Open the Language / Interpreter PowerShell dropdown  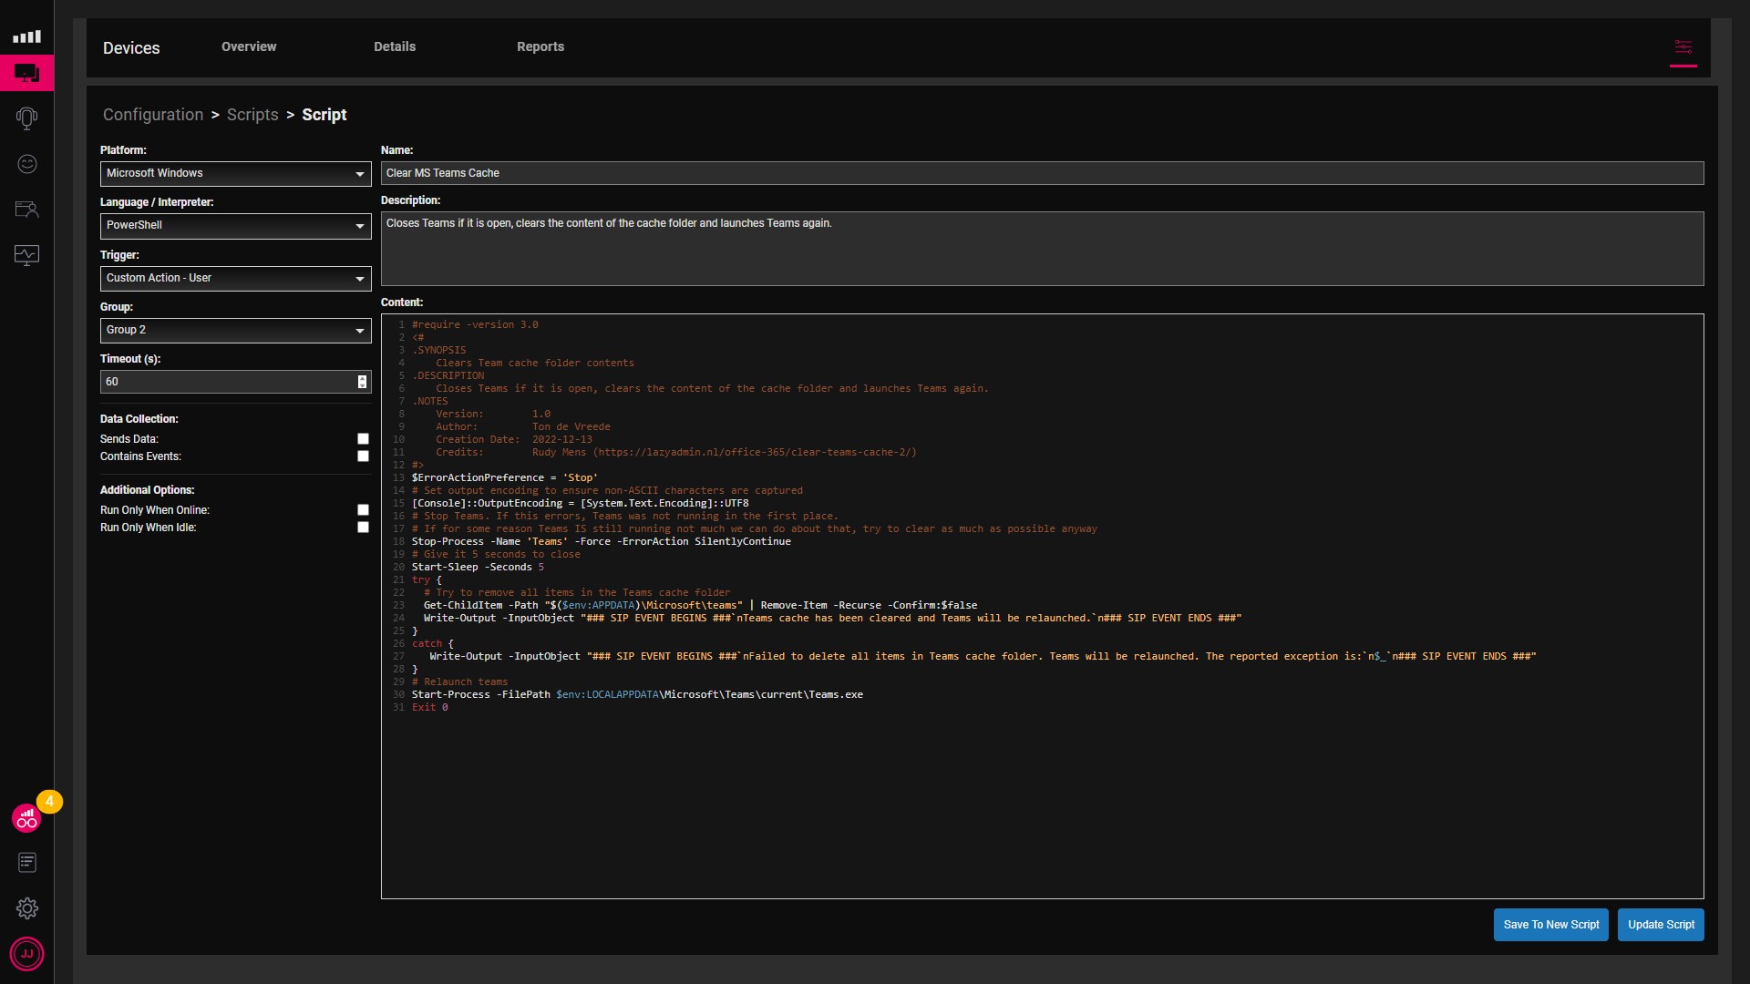(x=235, y=225)
